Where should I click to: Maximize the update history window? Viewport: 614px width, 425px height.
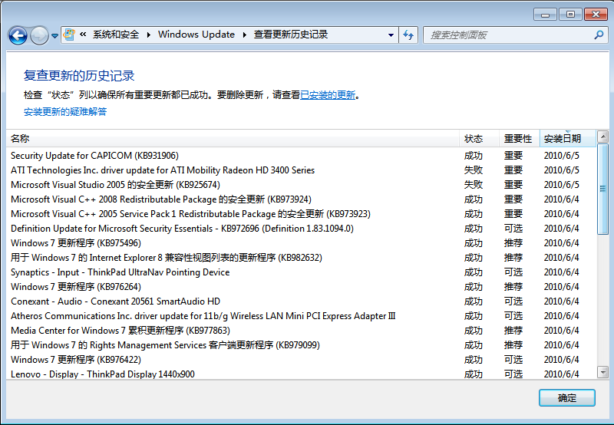pyautogui.click(x=570, y=15)
